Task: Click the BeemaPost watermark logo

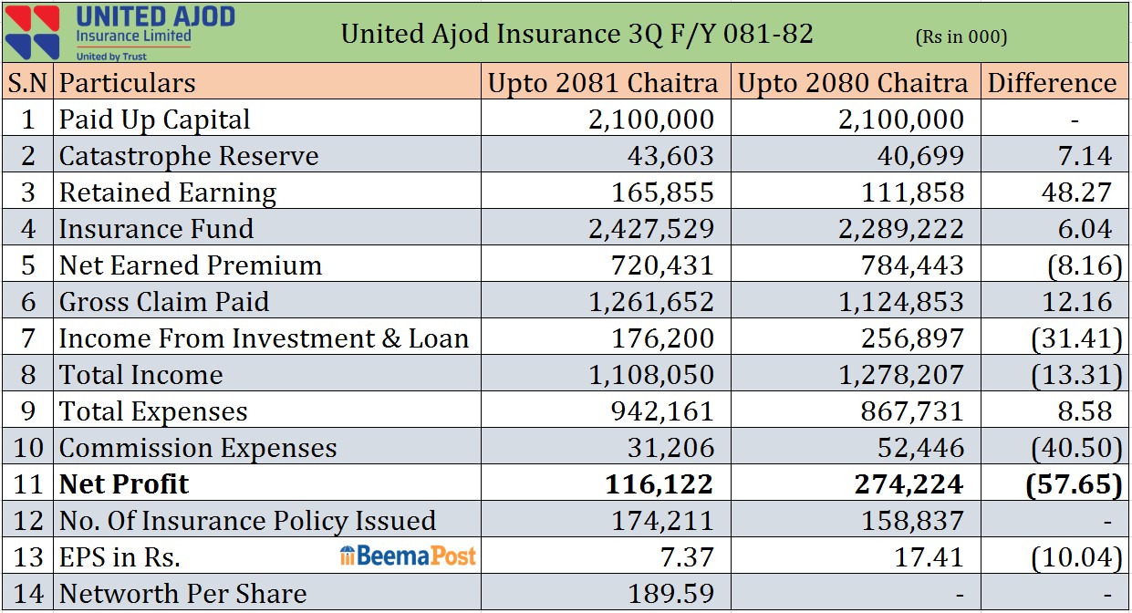Action: coord(408,556)
